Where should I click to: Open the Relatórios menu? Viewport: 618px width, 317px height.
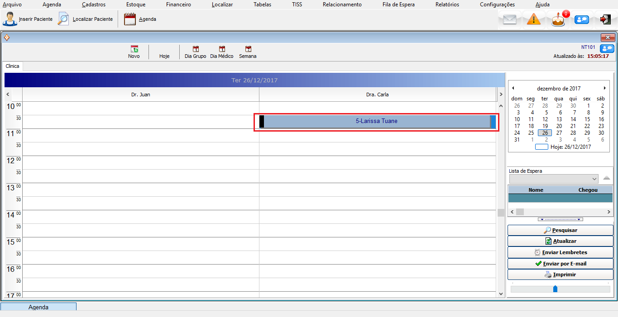click(x=447, y=5)
